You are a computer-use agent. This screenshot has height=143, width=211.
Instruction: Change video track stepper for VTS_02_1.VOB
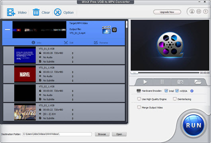(x=72, y=91)
